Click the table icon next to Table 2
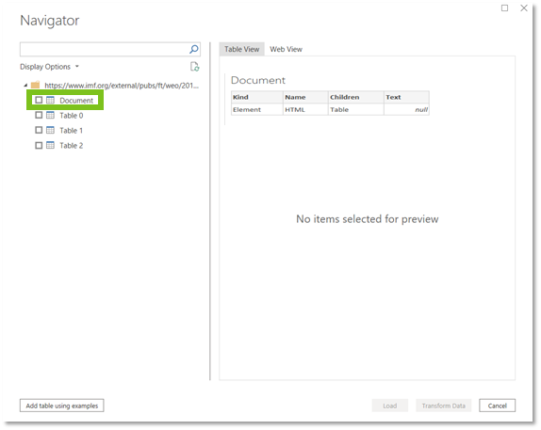Screen dimensions: 541x430 50,145
